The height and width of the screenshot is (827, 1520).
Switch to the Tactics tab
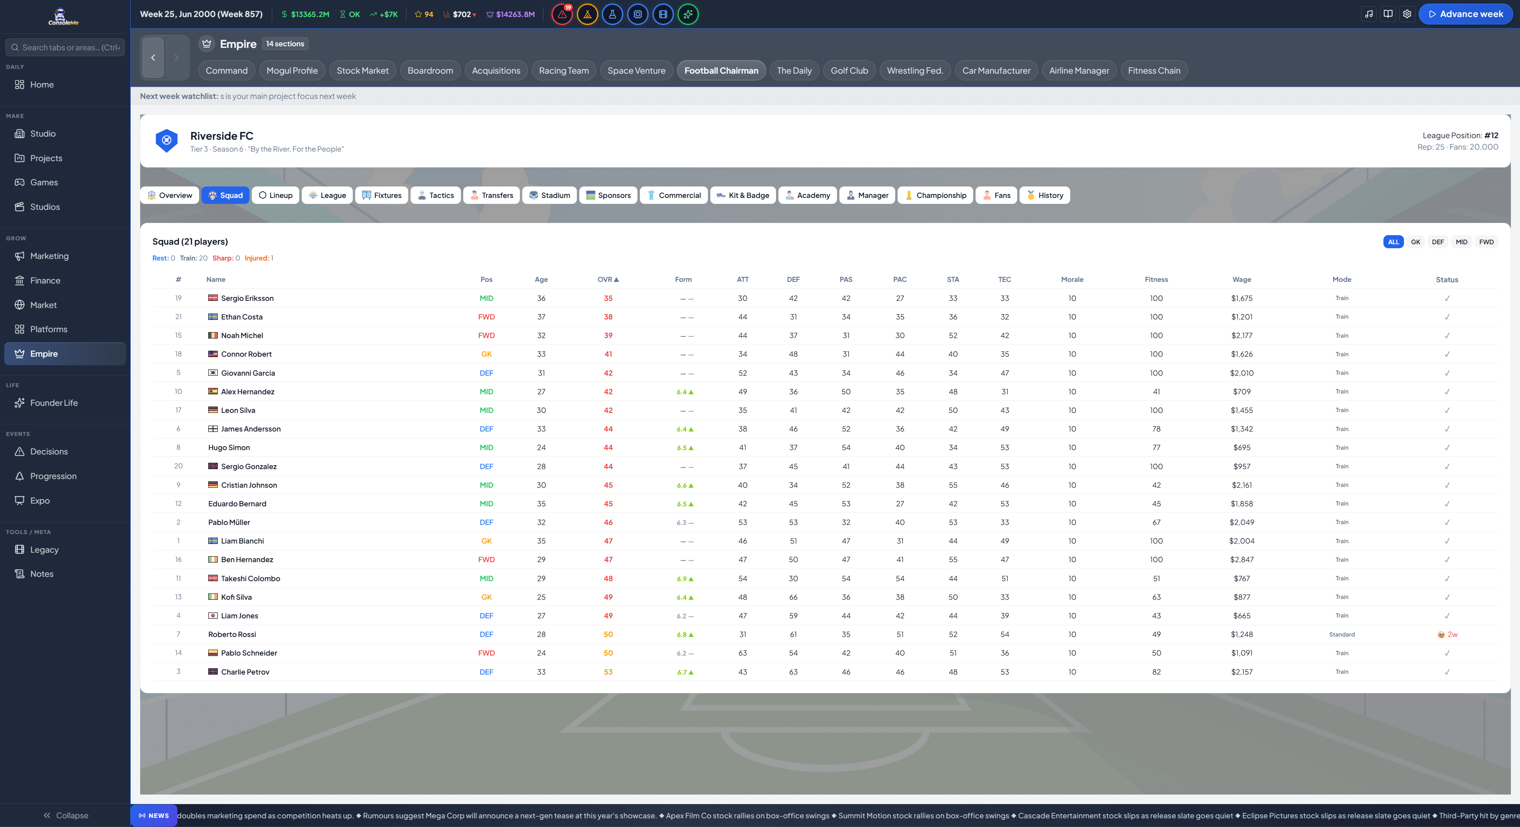coord(436,195)
